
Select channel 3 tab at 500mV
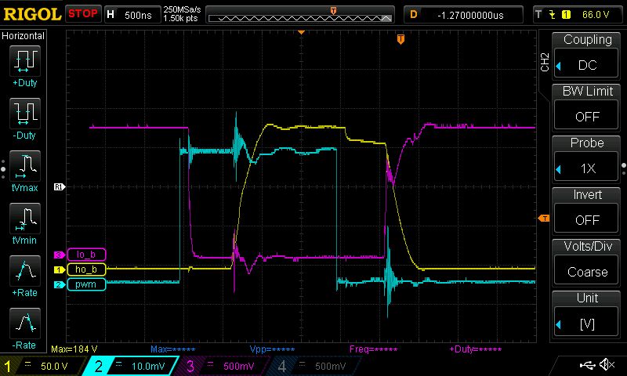coord(223,366)
